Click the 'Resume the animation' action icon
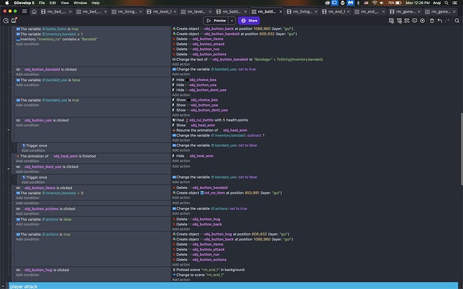This screenshot has height=289, width=463. (x=174, y=130)
